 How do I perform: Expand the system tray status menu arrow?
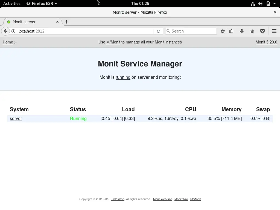point(275,4)
